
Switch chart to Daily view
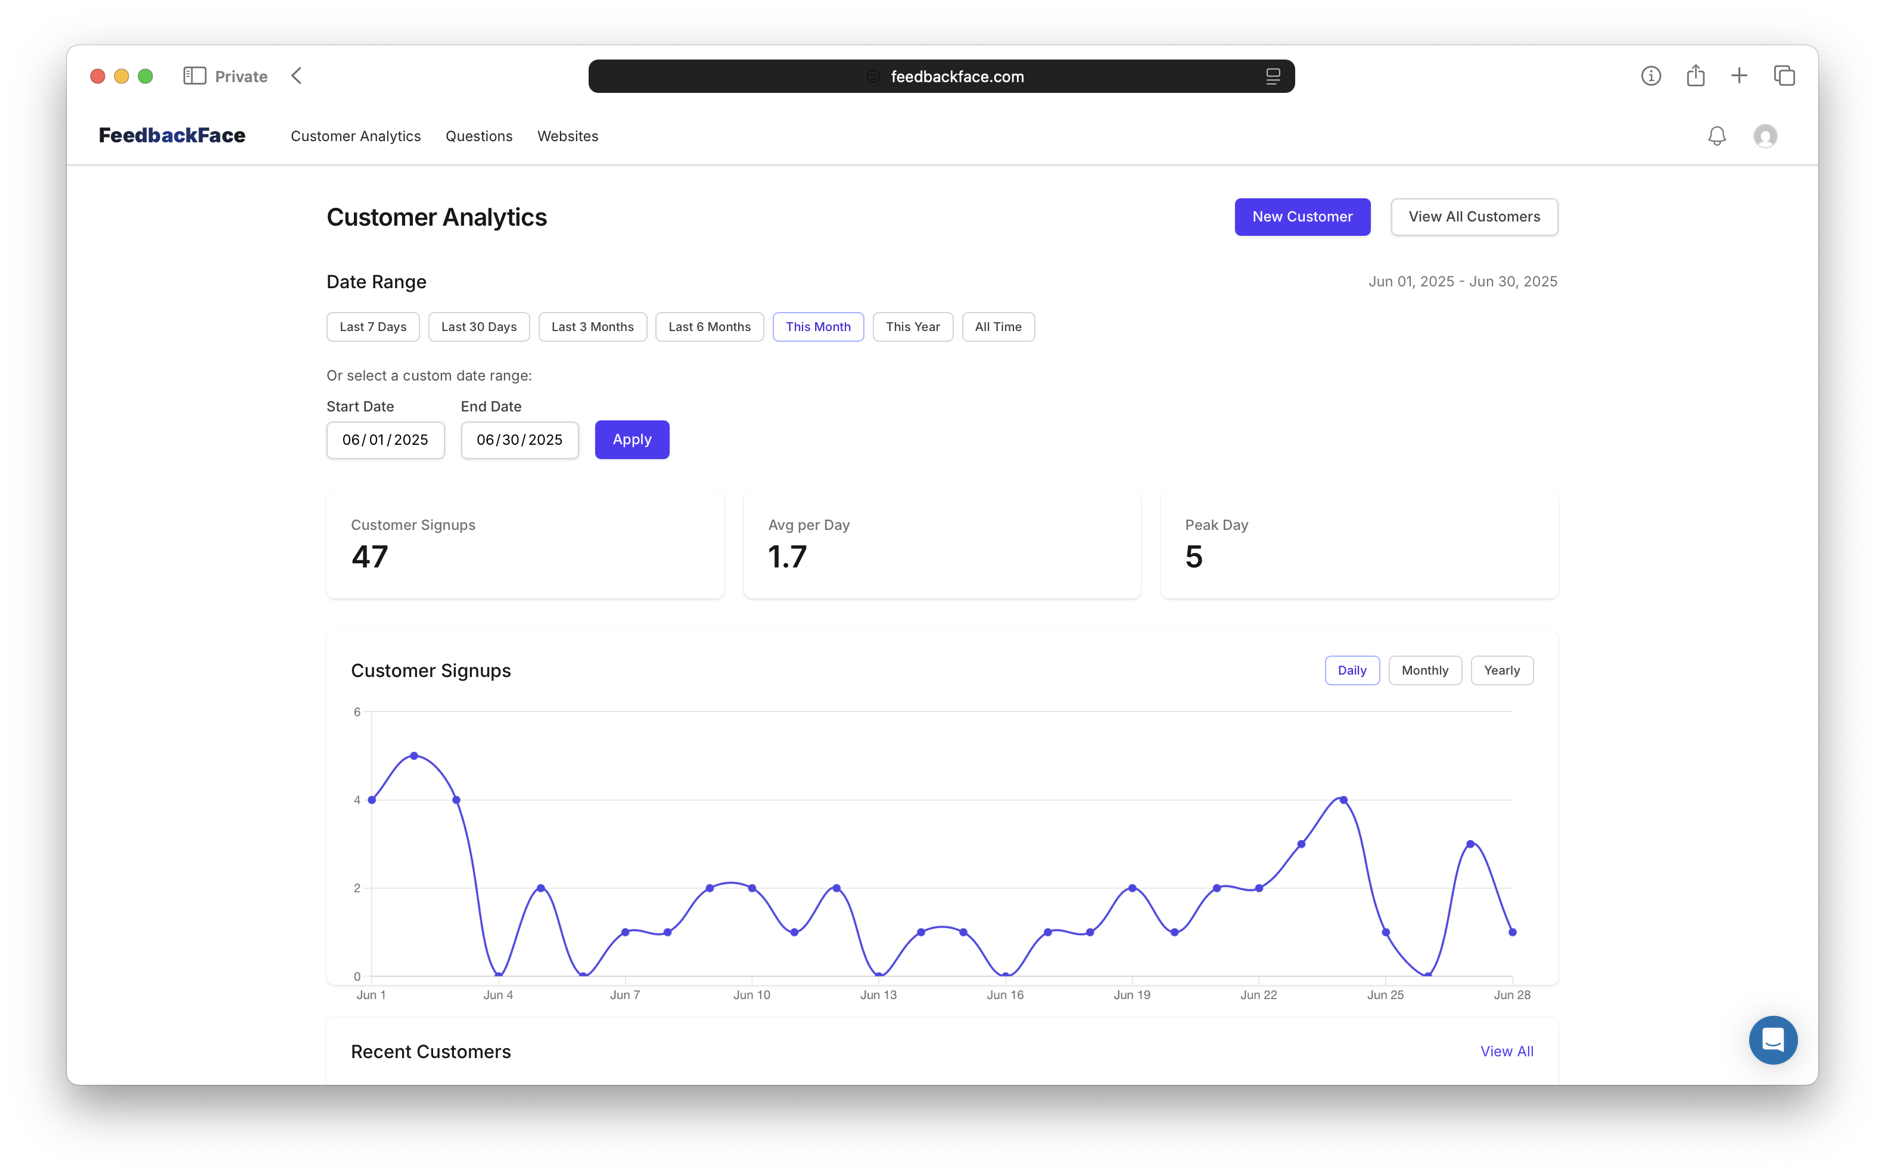pyautogui.click(x=1352, y=670)
